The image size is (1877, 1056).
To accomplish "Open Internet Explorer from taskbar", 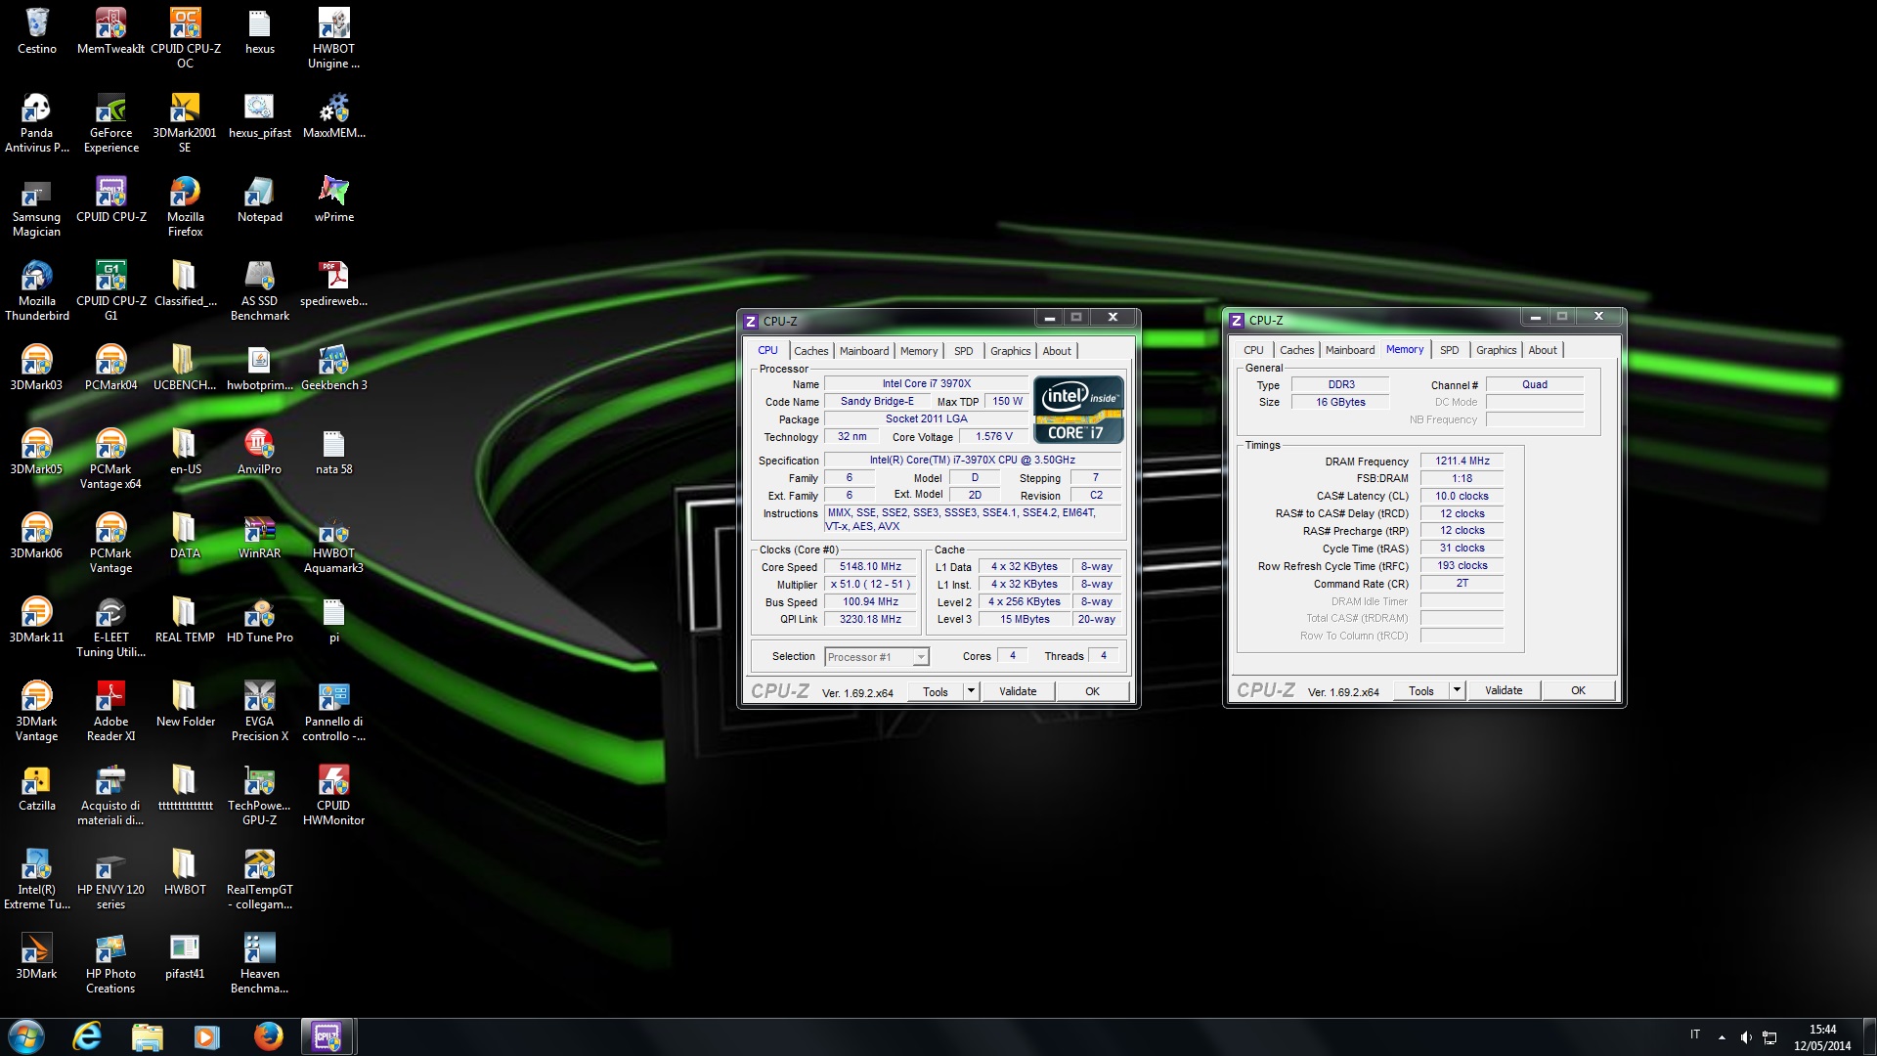I will click(x=87, y=1036).
